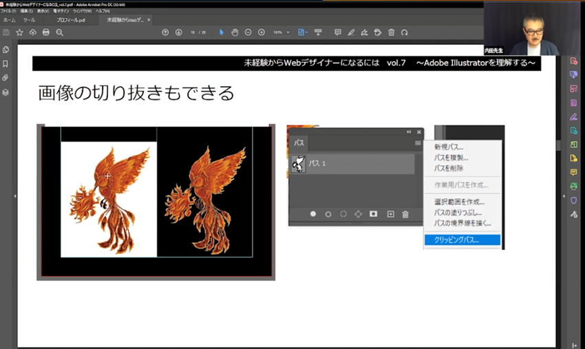Open the red Create PDF tool
This screenshot has height=349, width=585.
pos(574,61)
